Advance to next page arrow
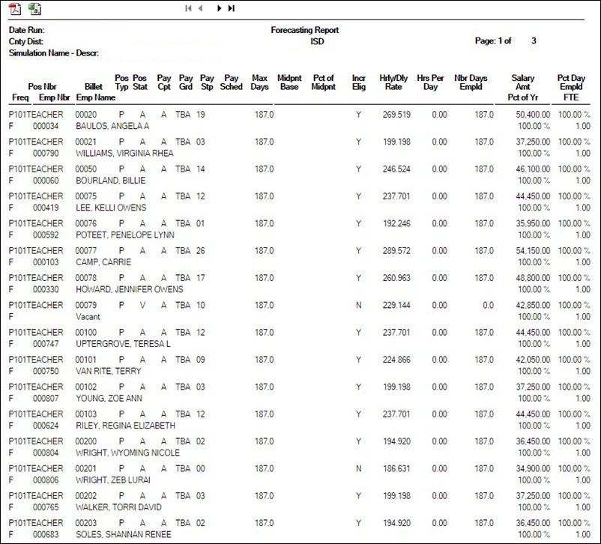The width and height of the screenshot is (601, 544). pos(218,8)
